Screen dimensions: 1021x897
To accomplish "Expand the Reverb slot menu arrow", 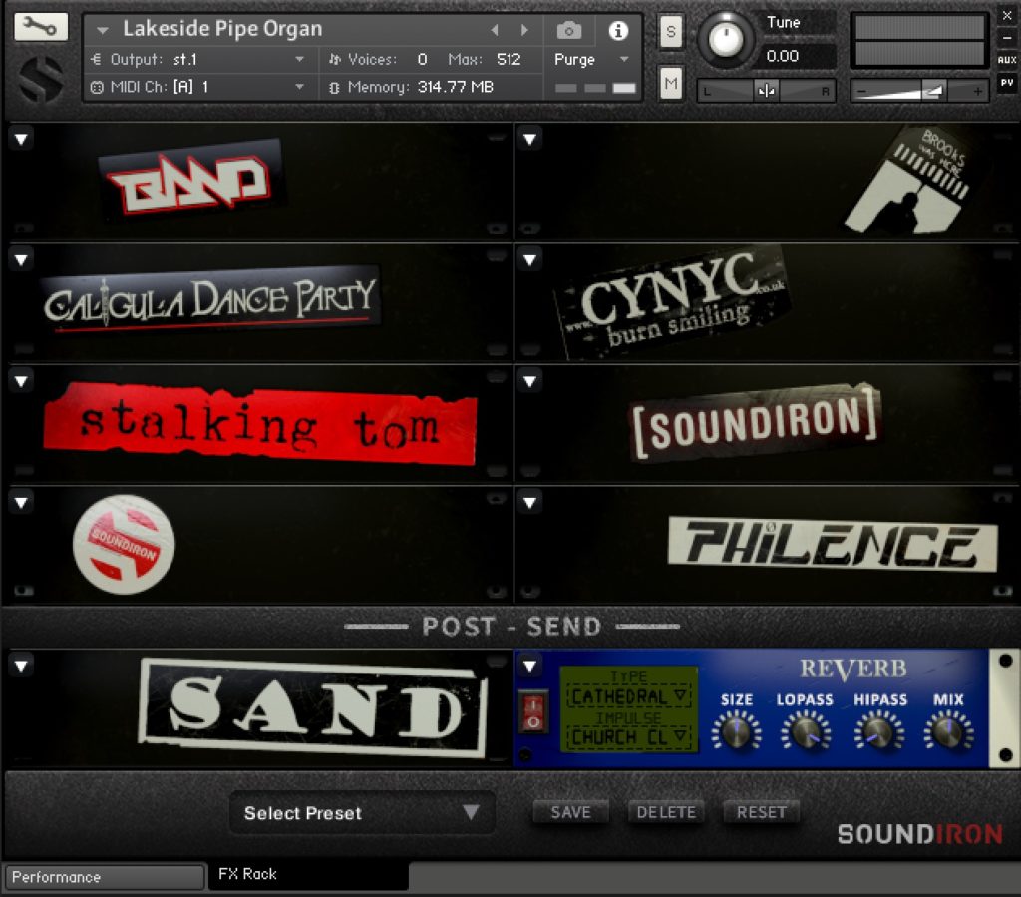I will click(530, 667).
